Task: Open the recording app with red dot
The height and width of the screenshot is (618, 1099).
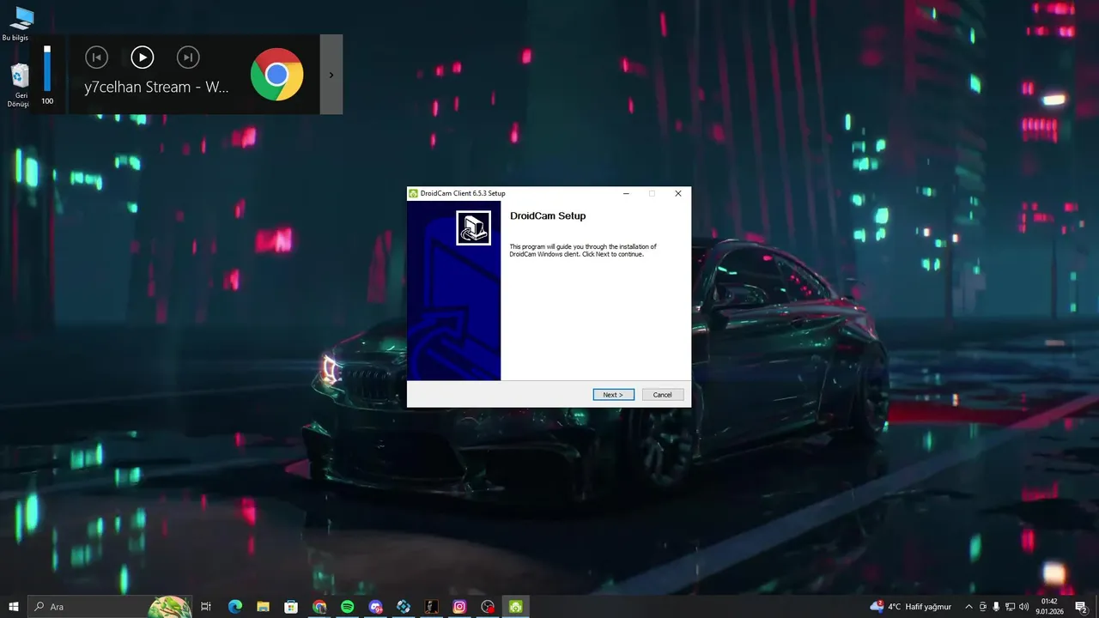Action: (x=488, y=607)
